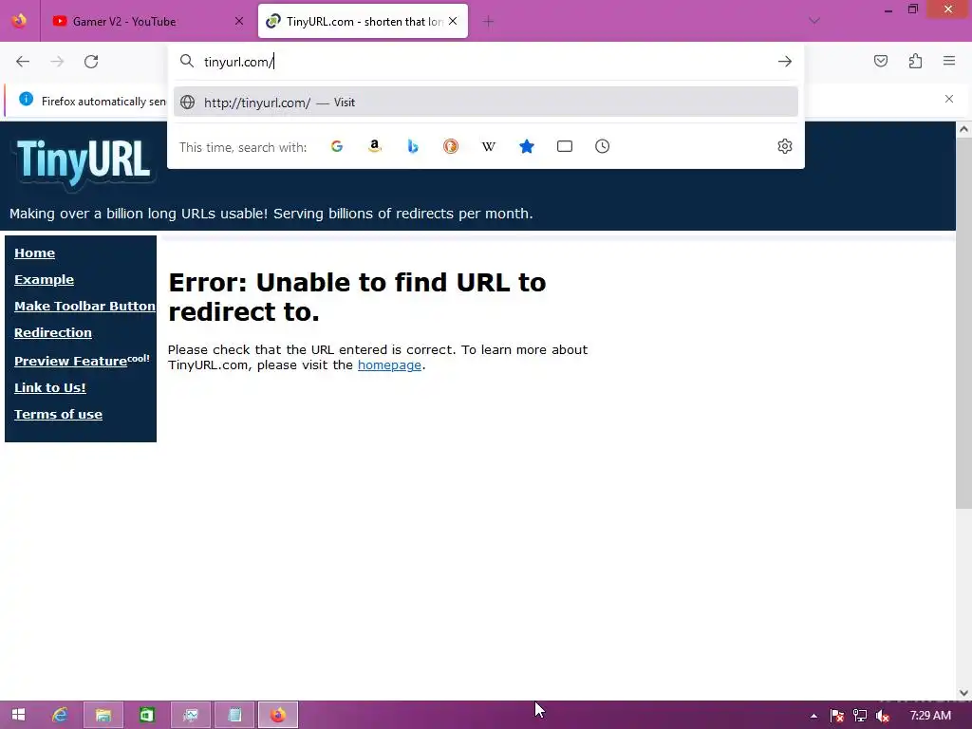This screenshot has height=729, width=972.
Task: Click the go arrow in the address bar
Action: click(x=785, y=62)
